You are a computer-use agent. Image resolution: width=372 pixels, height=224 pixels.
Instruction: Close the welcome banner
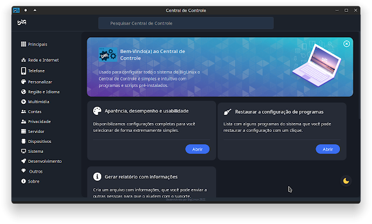coord(346,44)
